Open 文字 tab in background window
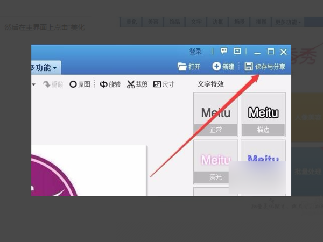The height and width of the screenshot is (242, 323). point(196,22)
